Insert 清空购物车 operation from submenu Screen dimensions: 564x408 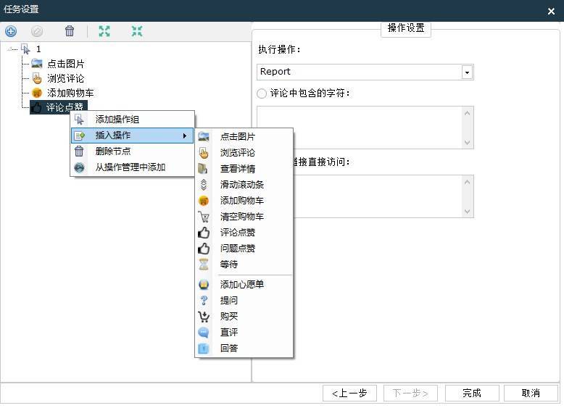pyautogui.click(x=244, y=217)
